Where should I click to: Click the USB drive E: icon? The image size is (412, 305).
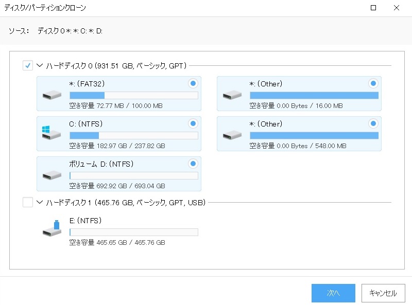pos(51,229)
